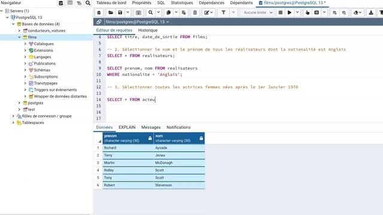Open the Messages results tab

tap(151, 127)
